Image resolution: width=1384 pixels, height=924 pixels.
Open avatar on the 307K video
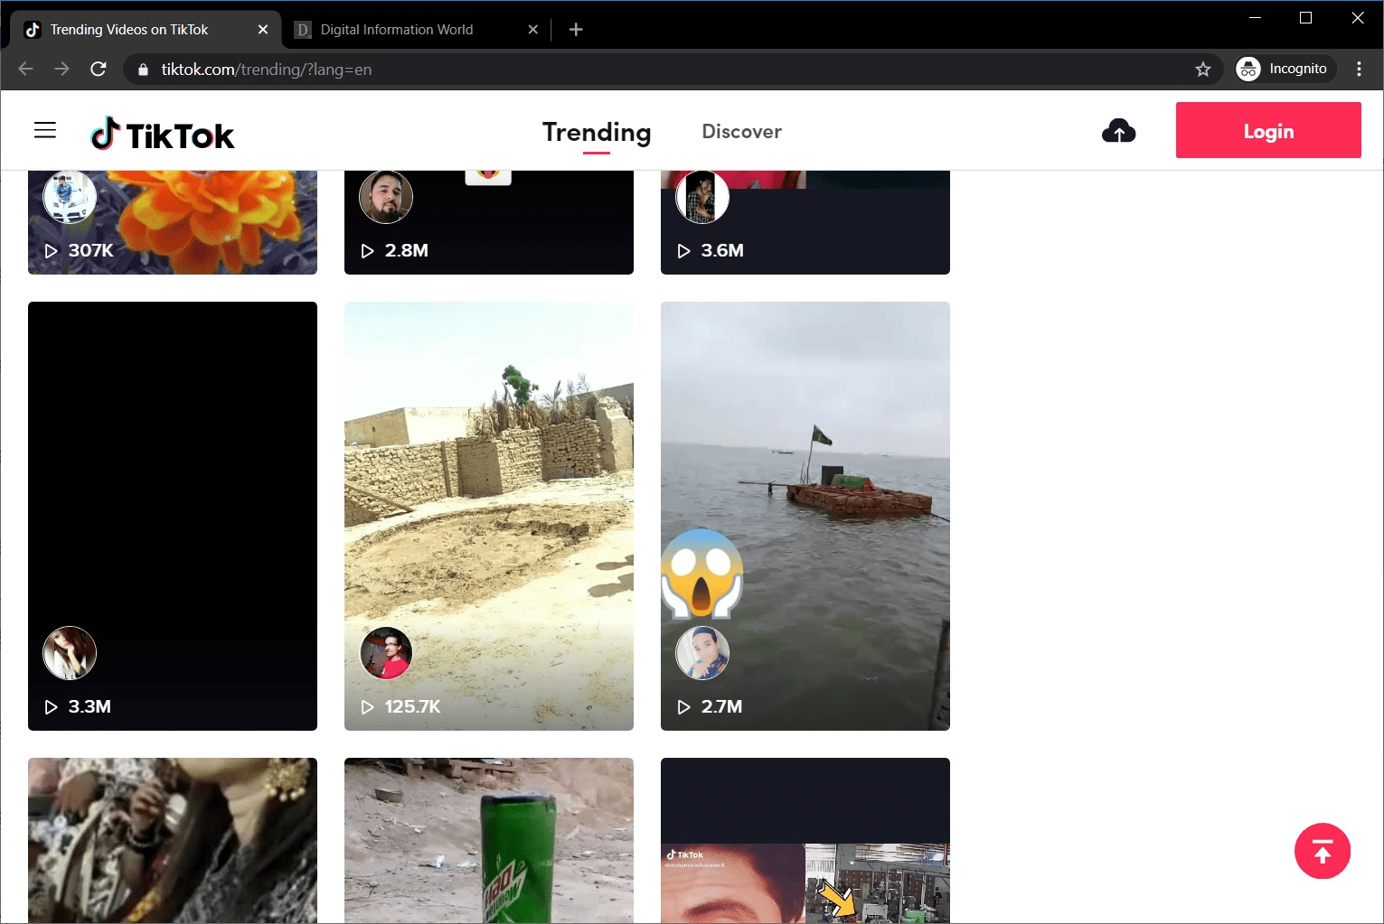pyautogui.click(x=70, y=197)
